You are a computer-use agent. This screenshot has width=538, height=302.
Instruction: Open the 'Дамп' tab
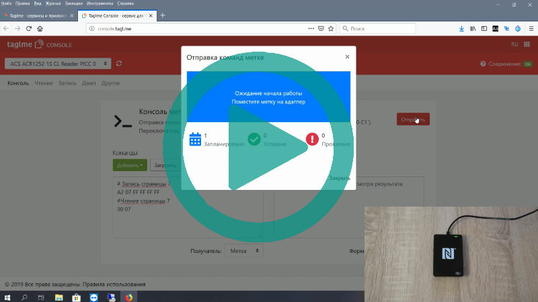tap(89, 83)
